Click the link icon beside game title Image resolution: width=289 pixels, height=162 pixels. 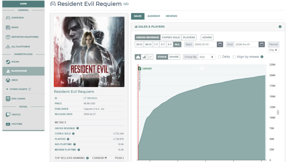pyautogui.click(x=126, y=4)
